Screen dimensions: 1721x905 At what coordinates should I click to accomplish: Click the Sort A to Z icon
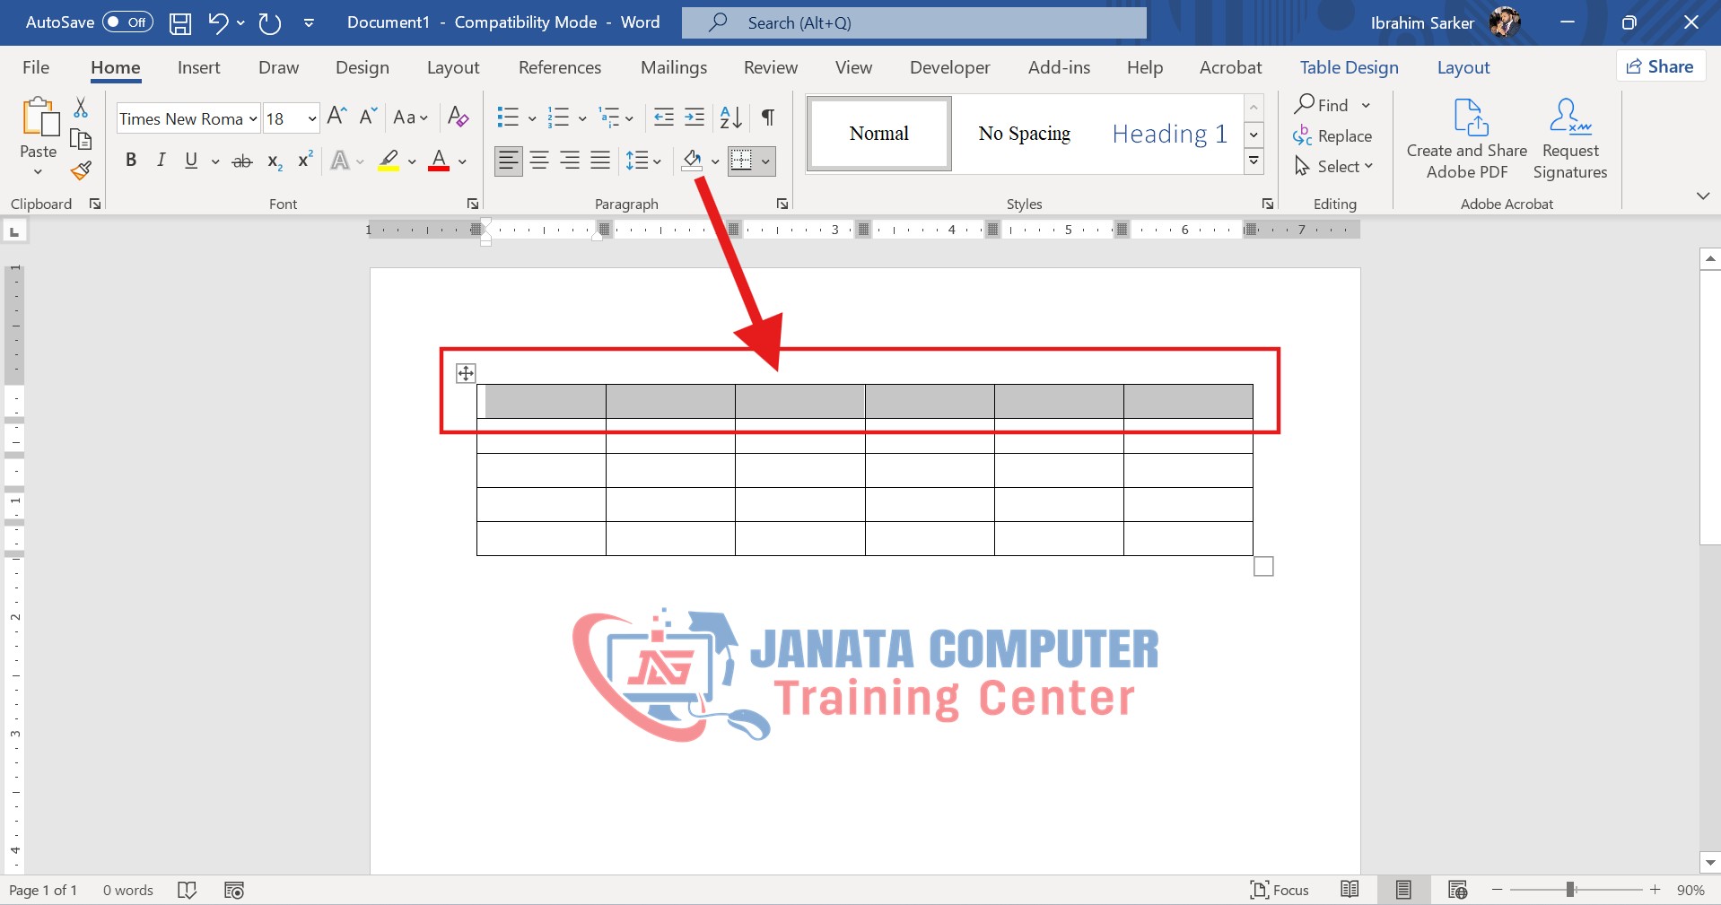[730, 117]
